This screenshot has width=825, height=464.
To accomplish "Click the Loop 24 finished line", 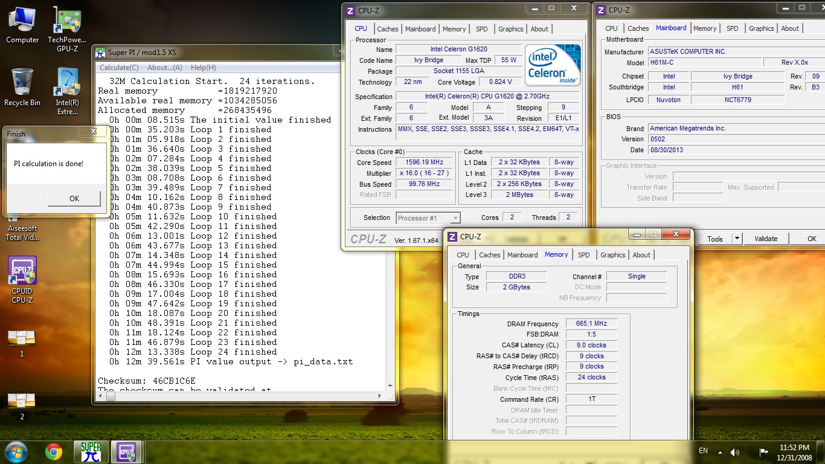I will click(193, 352).
